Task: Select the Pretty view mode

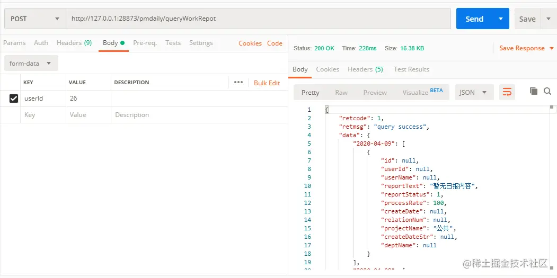Action: (311, 92)
